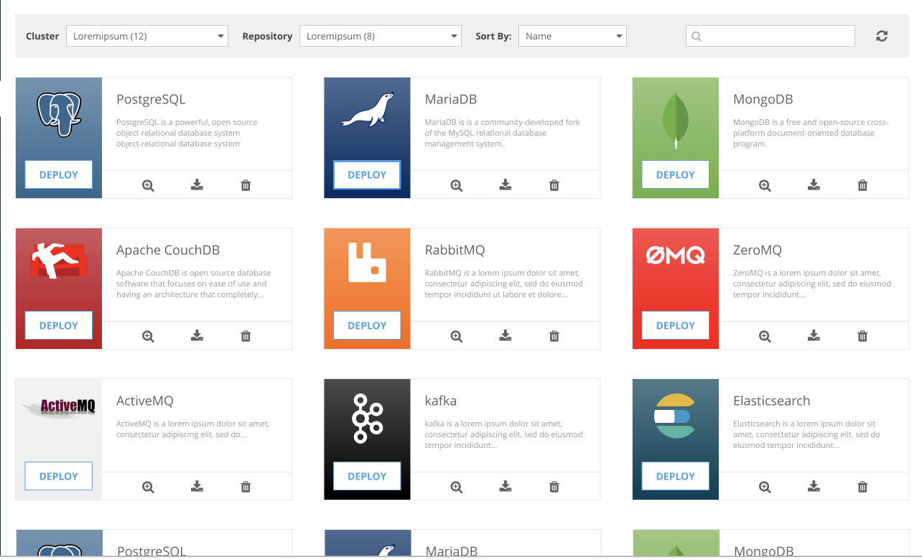Image resolution: width=922 pixels, height=560 pixels.
Task: Click the RabbitMQ logo thumbnail
Action: (367, 261)
